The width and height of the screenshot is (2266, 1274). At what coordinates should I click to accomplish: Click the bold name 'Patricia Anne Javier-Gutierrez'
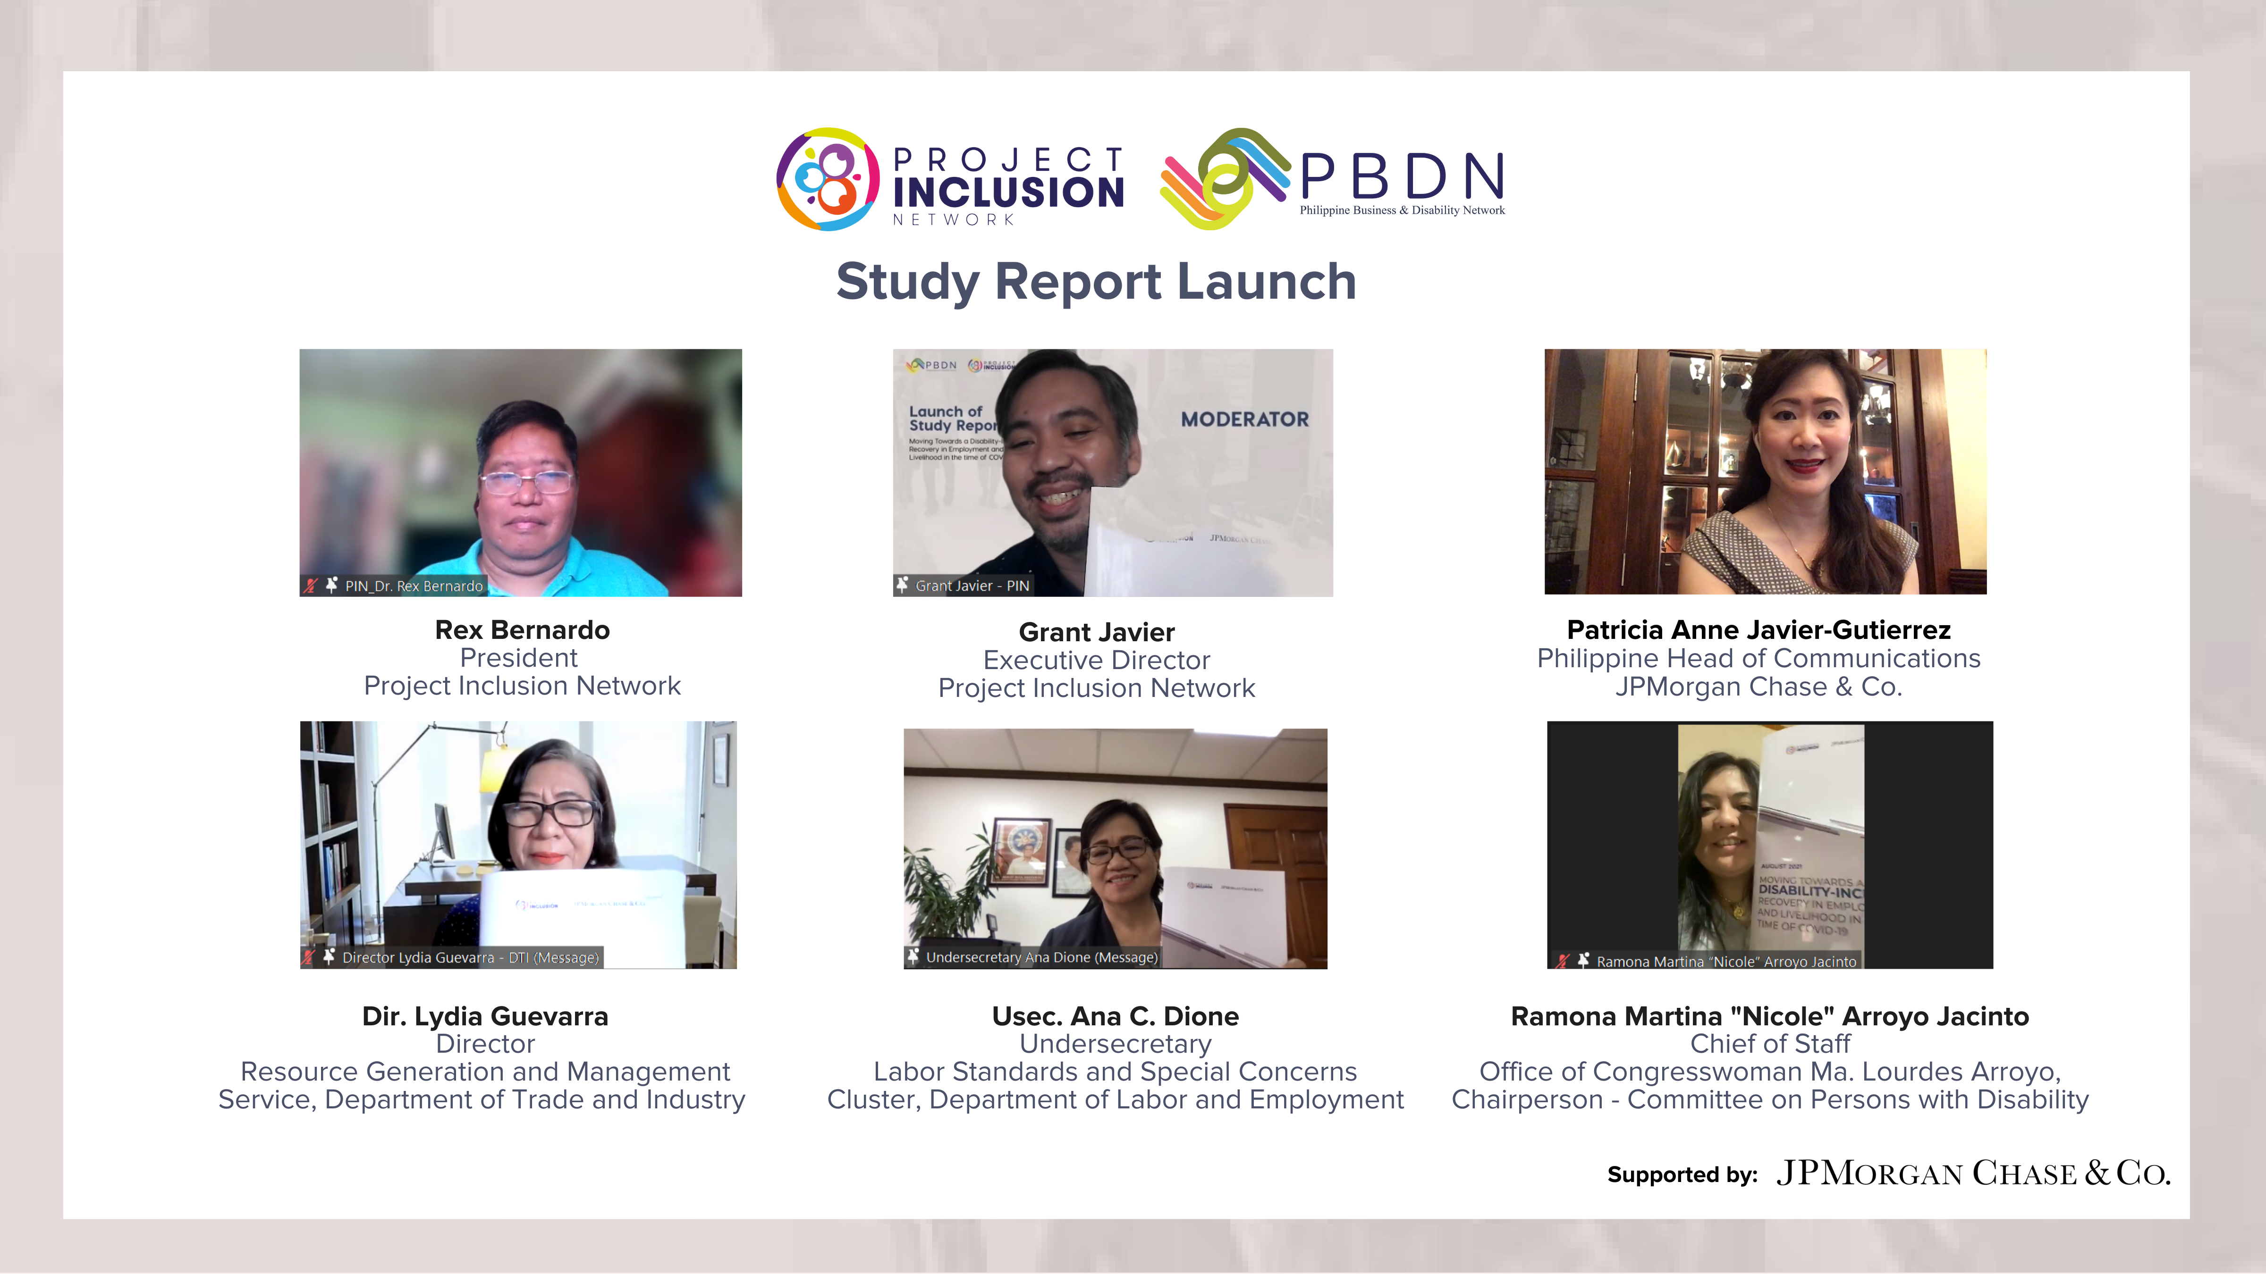(1759, 629)
